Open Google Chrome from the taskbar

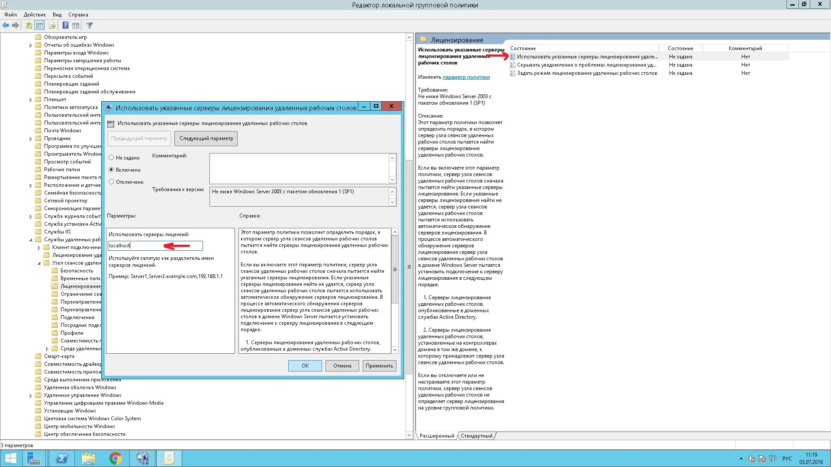coord(116,458)
